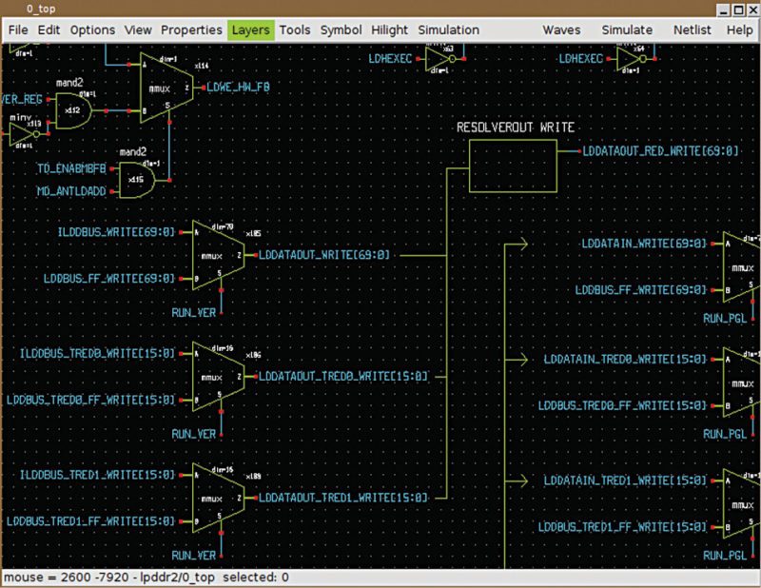Open the Simulation menu
Viewport: 761px width, 588px height.
pyautogui.click(x=448, y=29)
